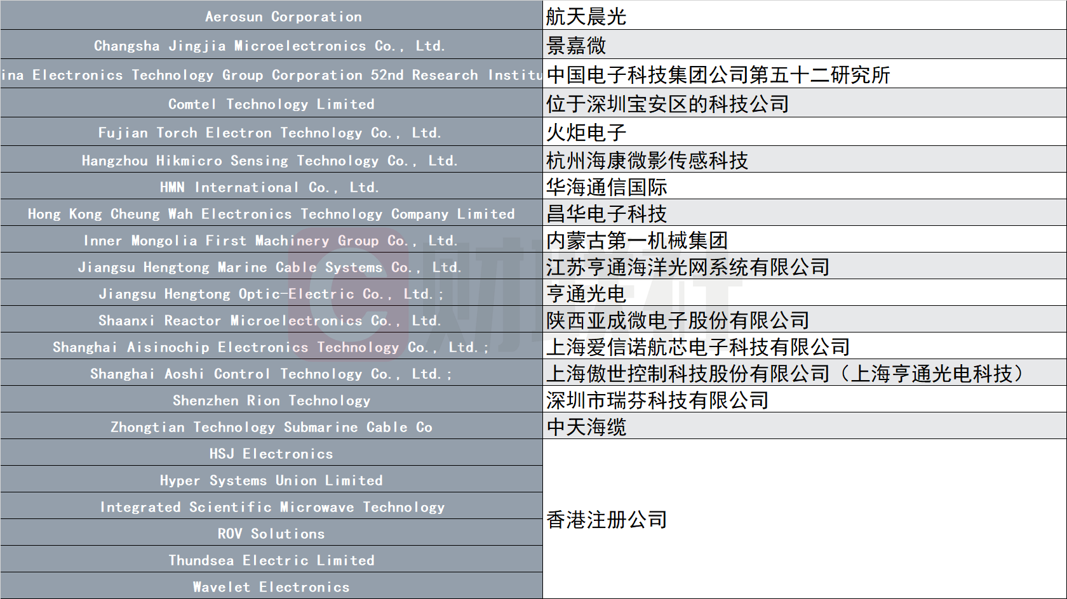Screen dimensions: 1067x599
Task: Click the 中天海缆 cell
Action: 805,426
